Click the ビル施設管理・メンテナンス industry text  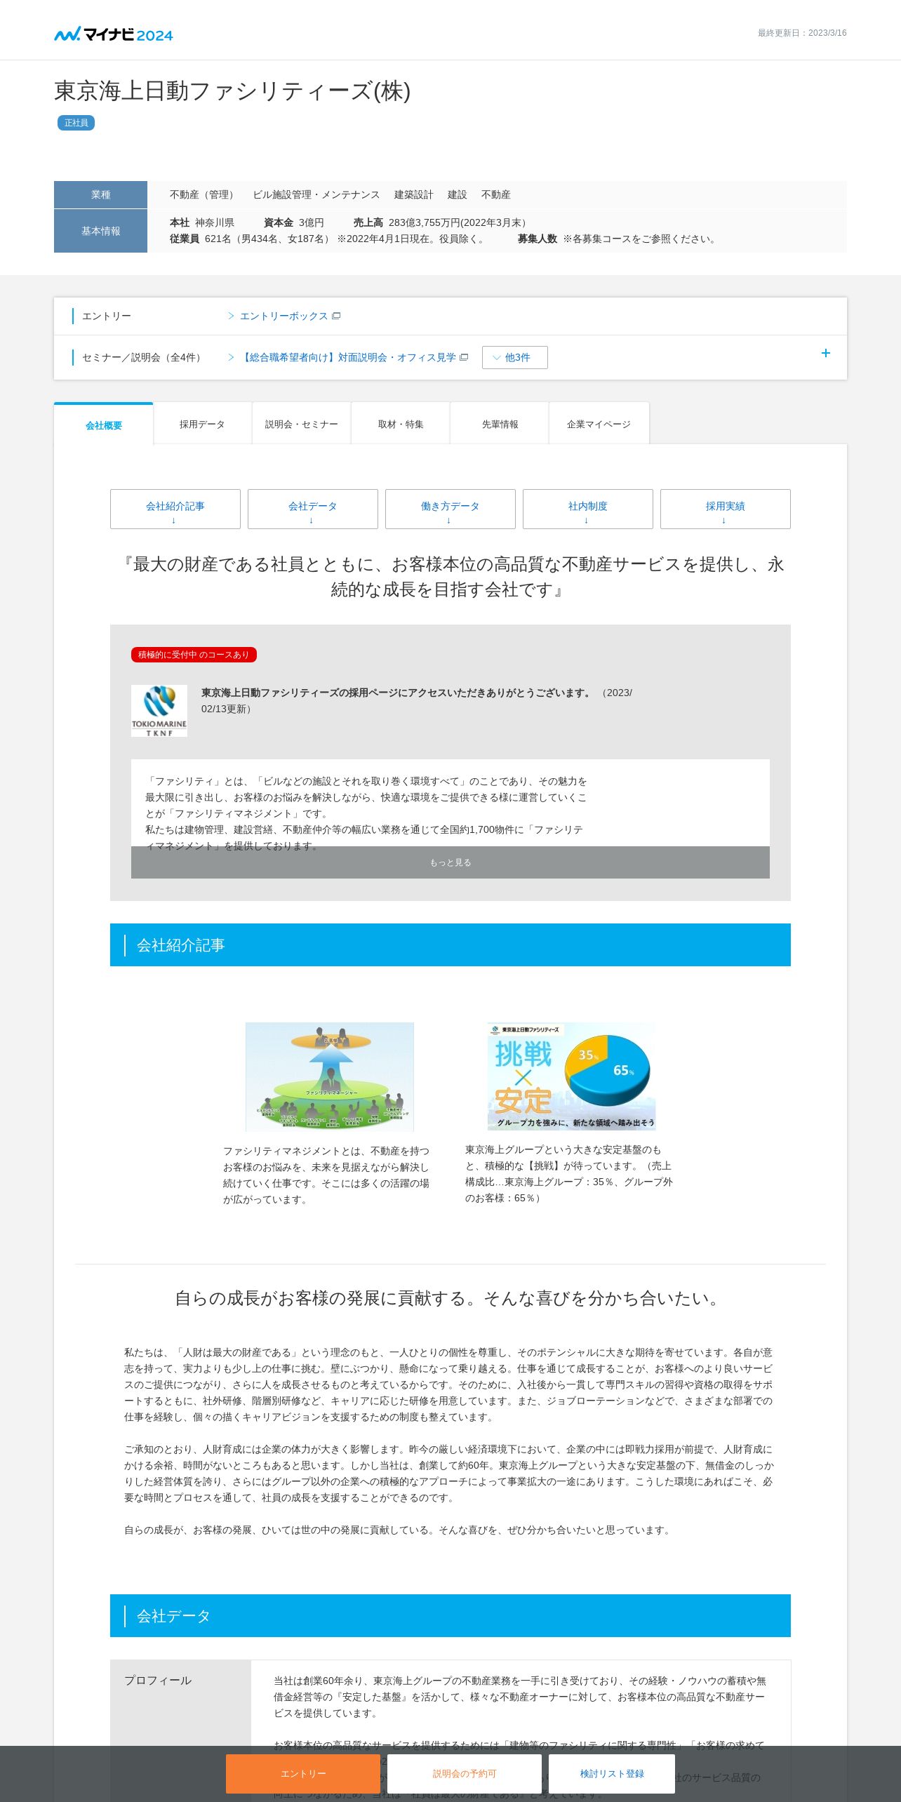[316, 195]
